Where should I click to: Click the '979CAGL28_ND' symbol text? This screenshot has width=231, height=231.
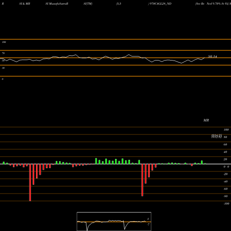[x=160, y=4]
